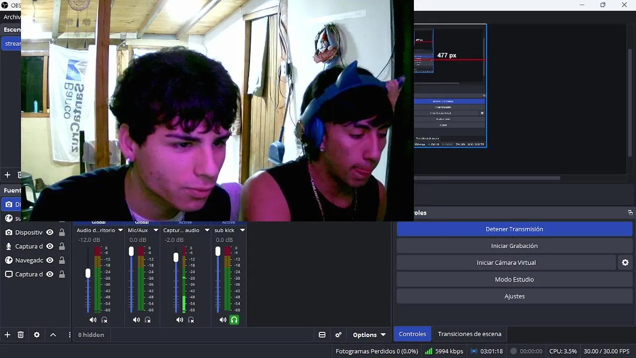Move the source up with the arrow icon
636x358 pixels.
[53, 335]
